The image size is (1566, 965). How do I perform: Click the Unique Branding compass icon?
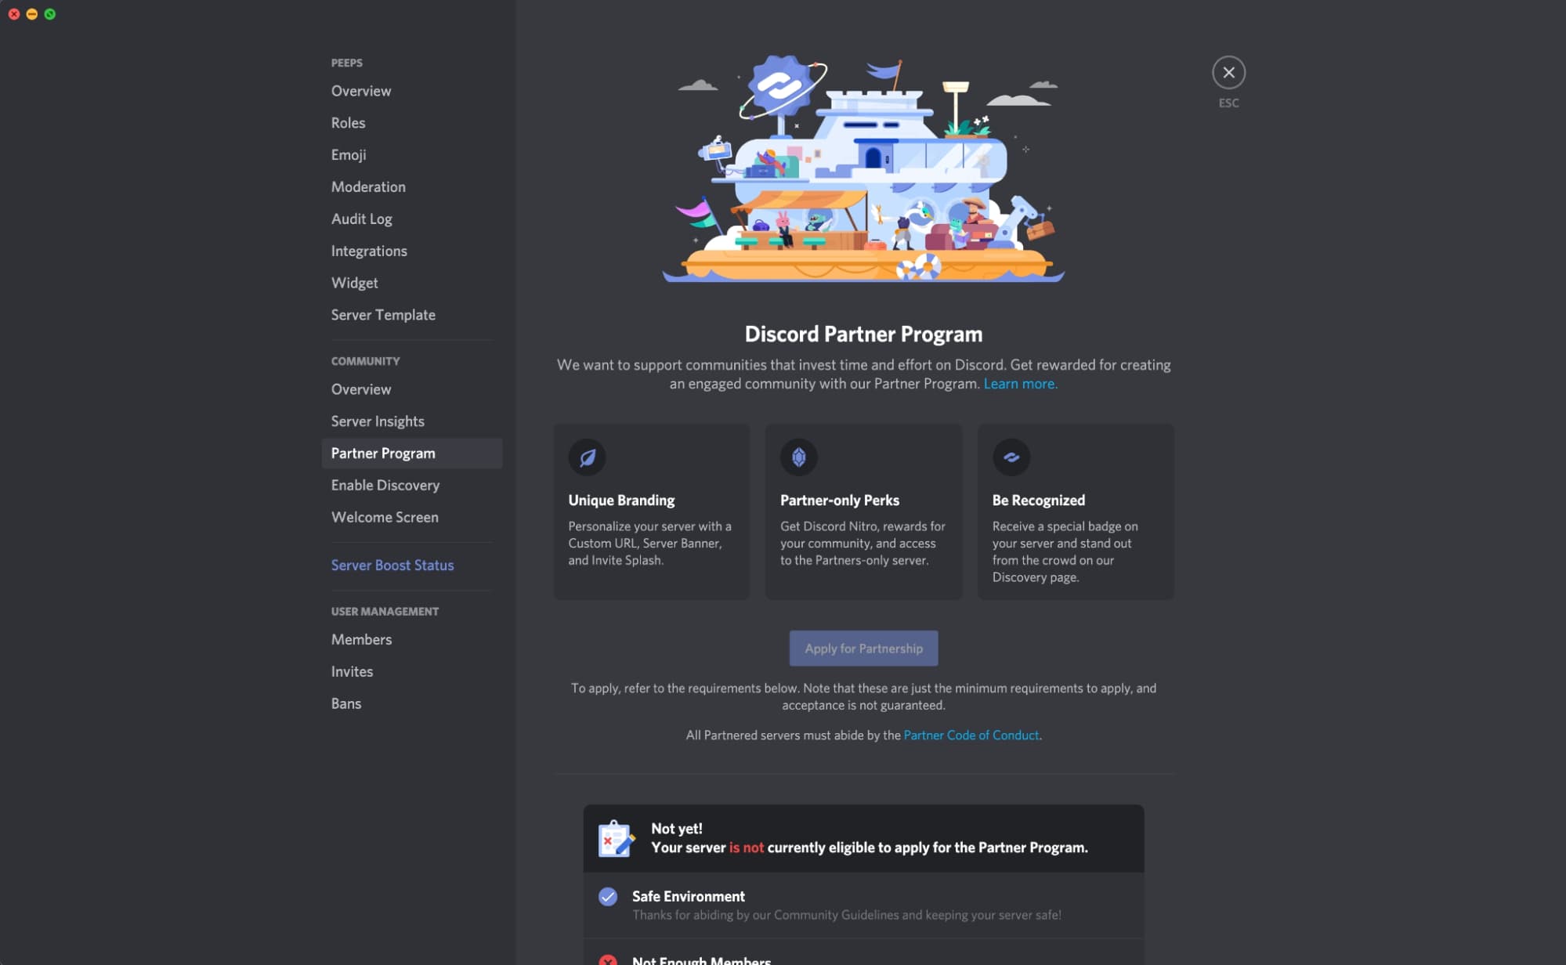pyautogui.click(x=586, y=457)
